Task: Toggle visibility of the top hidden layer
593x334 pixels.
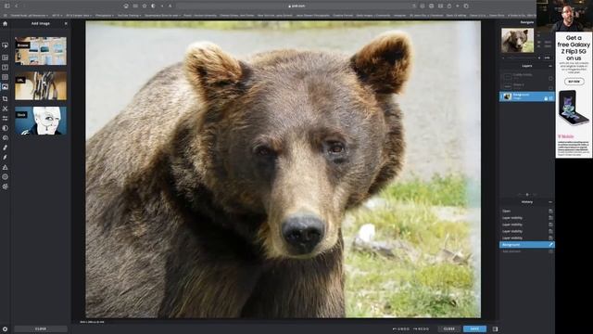Action: click(x=550, y=78)
